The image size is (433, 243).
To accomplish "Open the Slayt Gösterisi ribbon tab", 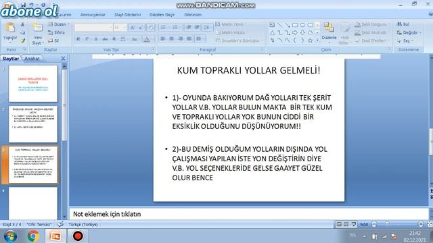I will pos(128,15).
